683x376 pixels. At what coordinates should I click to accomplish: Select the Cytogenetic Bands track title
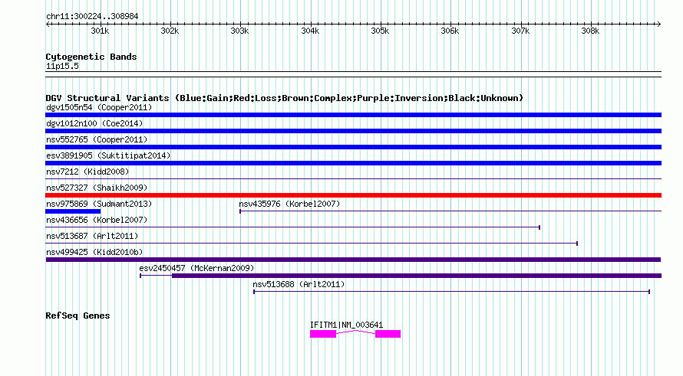(x=91, y=57)
